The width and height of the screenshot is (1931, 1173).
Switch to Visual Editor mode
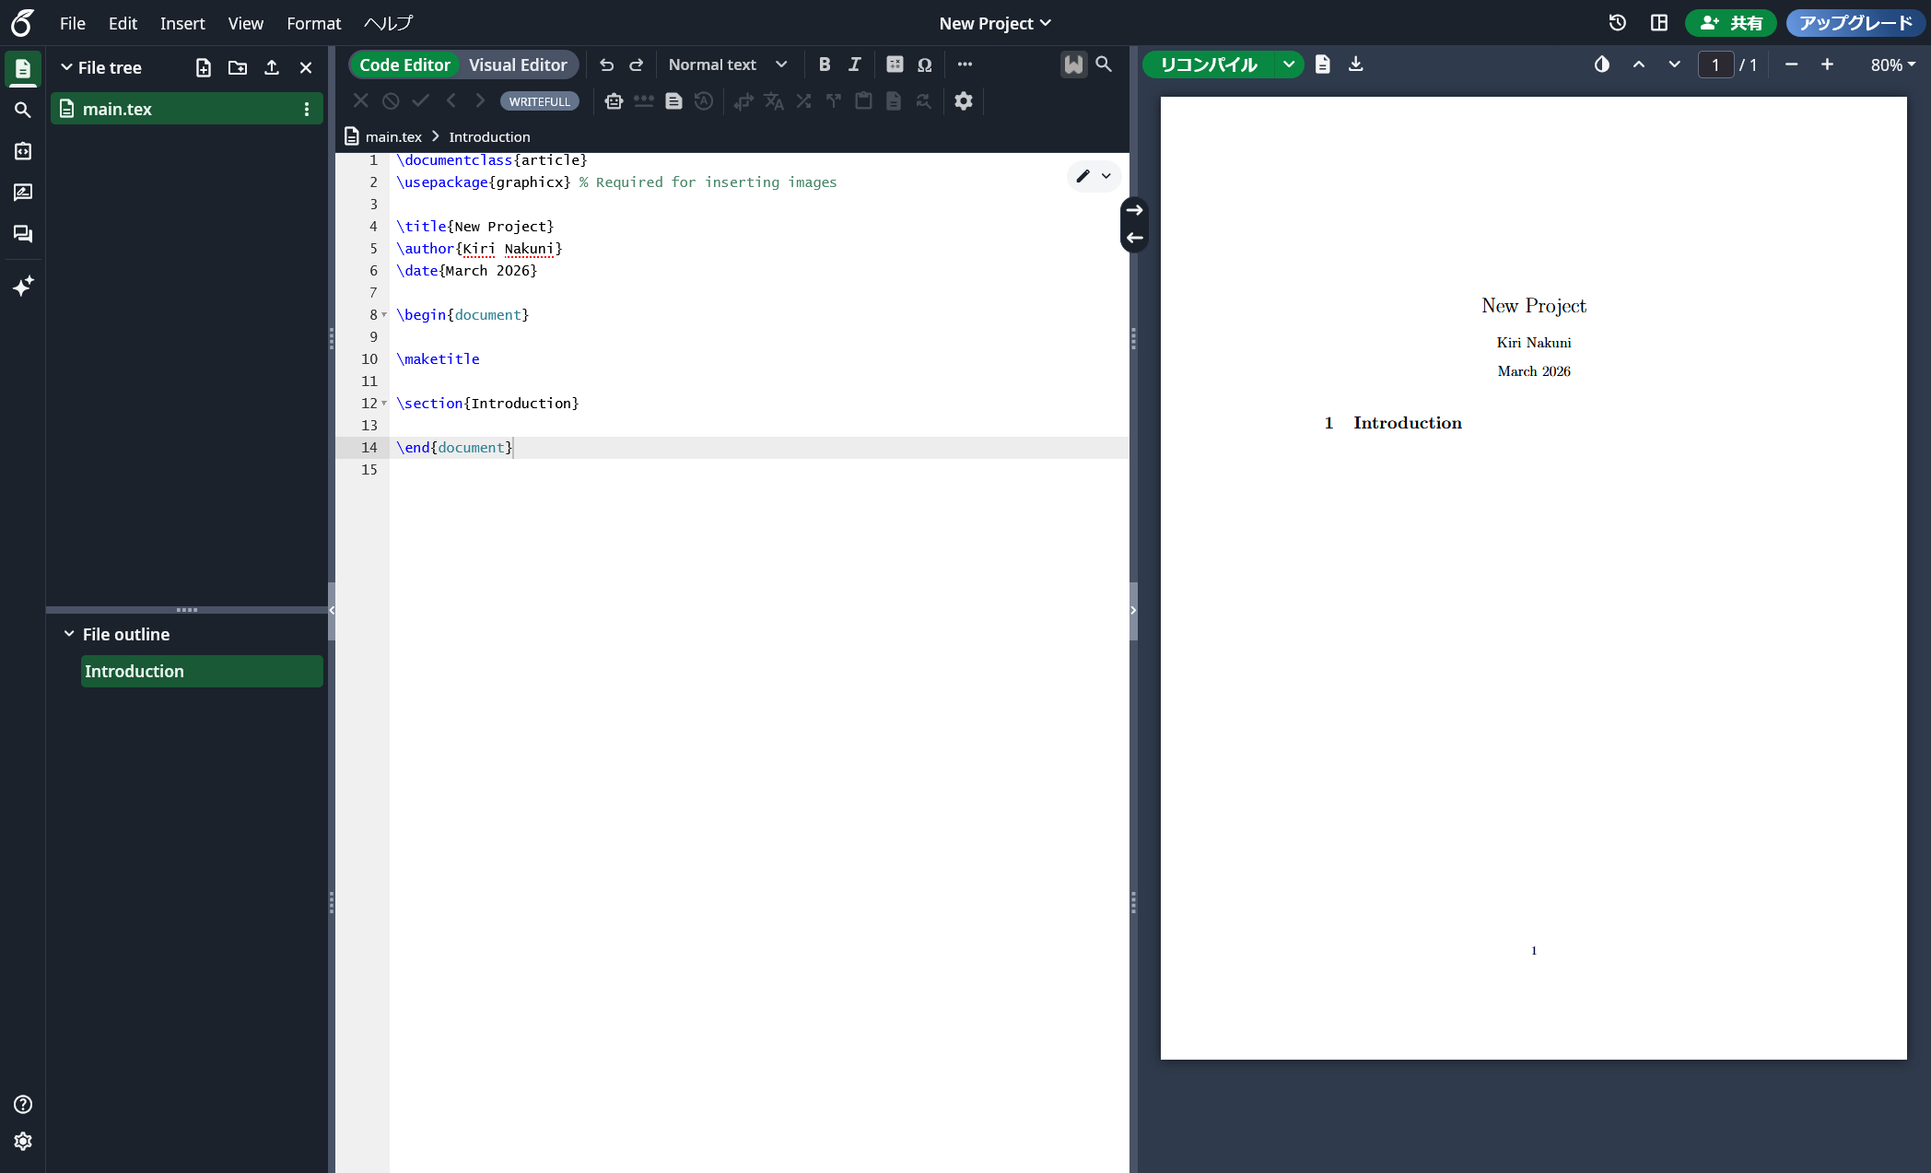518,65
